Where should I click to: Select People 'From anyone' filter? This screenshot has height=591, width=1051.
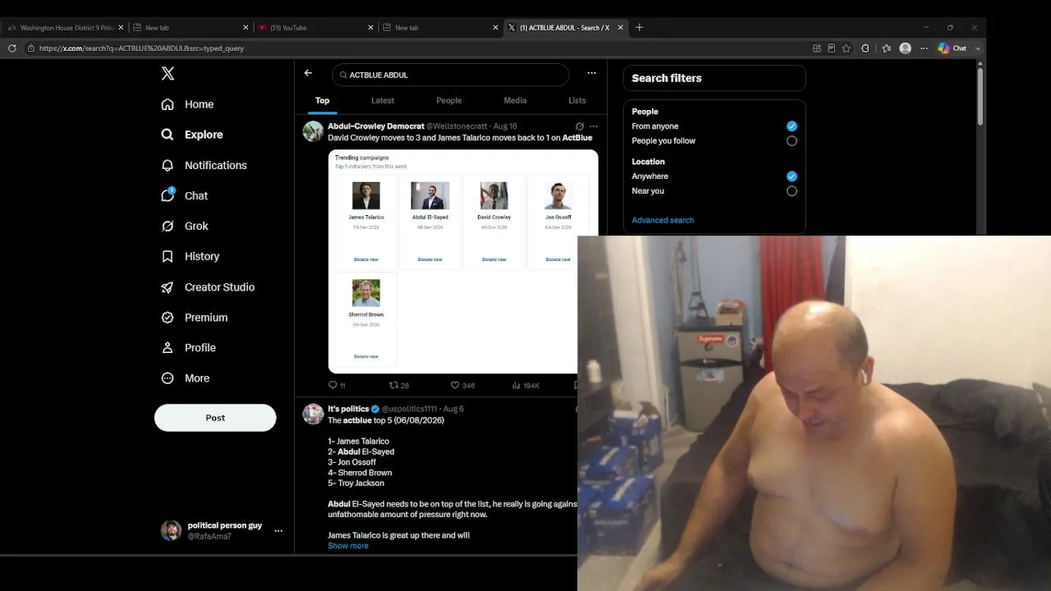click(x=792, y=126)
